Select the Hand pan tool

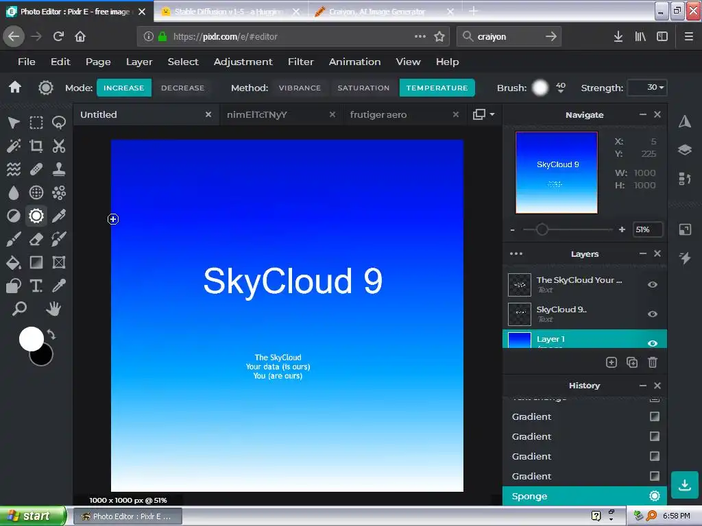coord(53,309)
